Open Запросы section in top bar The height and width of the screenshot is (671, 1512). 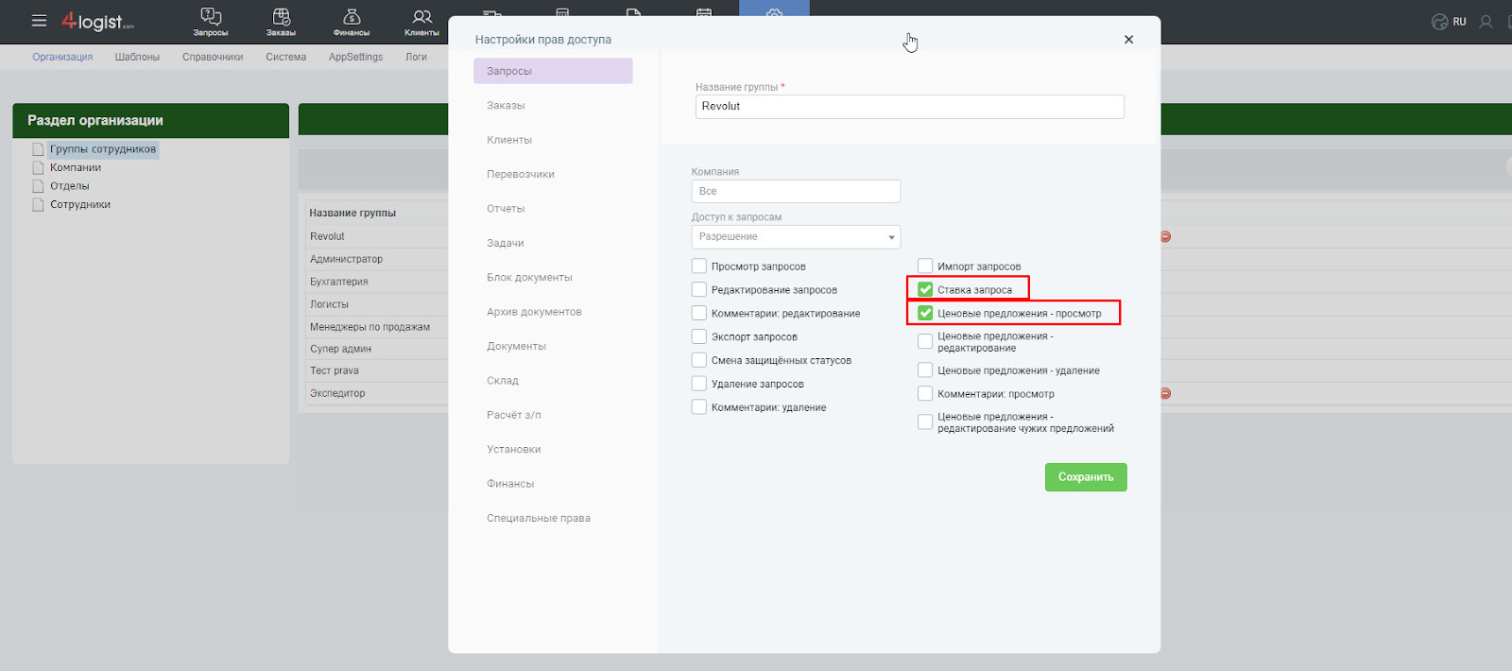[x=211, y=22]
